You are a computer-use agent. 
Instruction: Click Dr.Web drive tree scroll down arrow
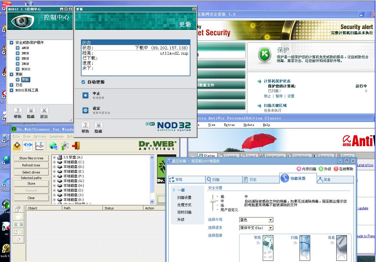click(152, 202)
